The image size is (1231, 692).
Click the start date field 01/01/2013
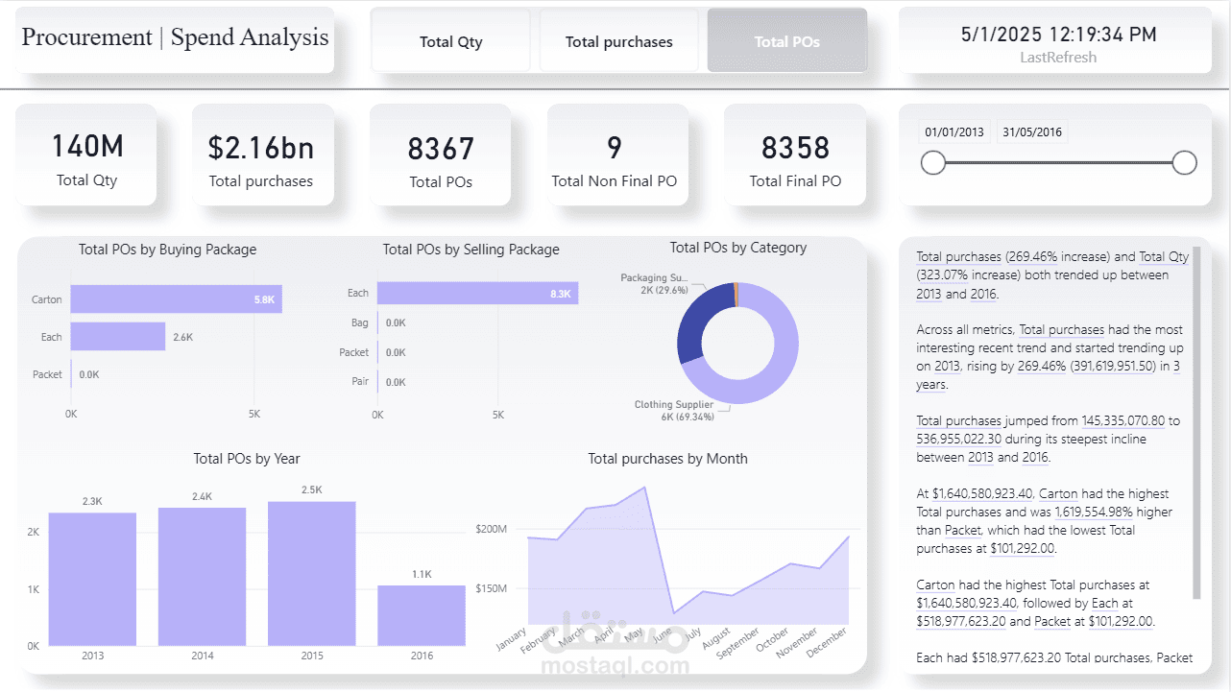pos(954,132)
